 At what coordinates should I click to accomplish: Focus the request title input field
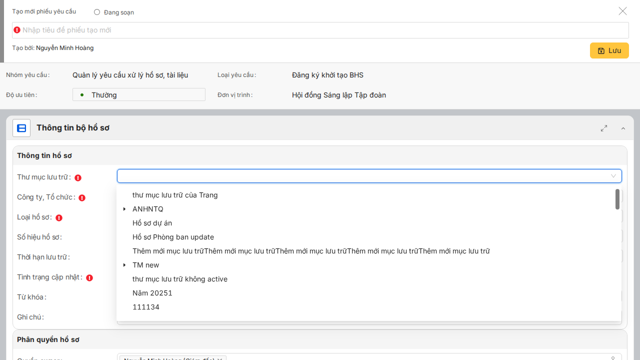(x=320, y=30)
